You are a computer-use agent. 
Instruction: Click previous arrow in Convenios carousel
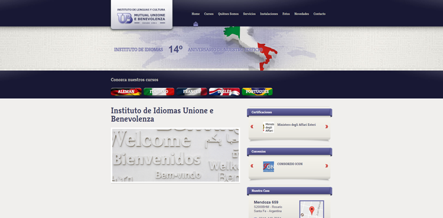(252, 166)
